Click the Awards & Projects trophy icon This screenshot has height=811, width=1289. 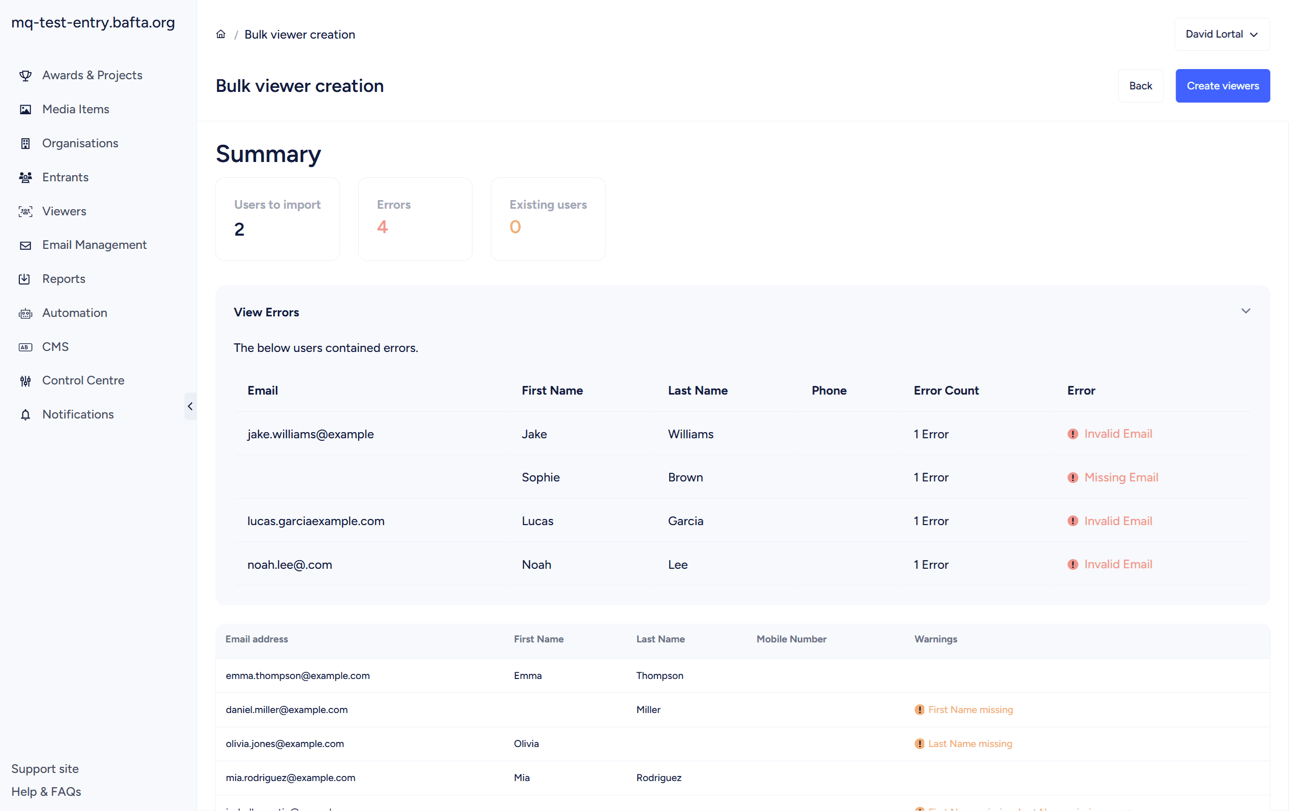(x=25, y=76)
